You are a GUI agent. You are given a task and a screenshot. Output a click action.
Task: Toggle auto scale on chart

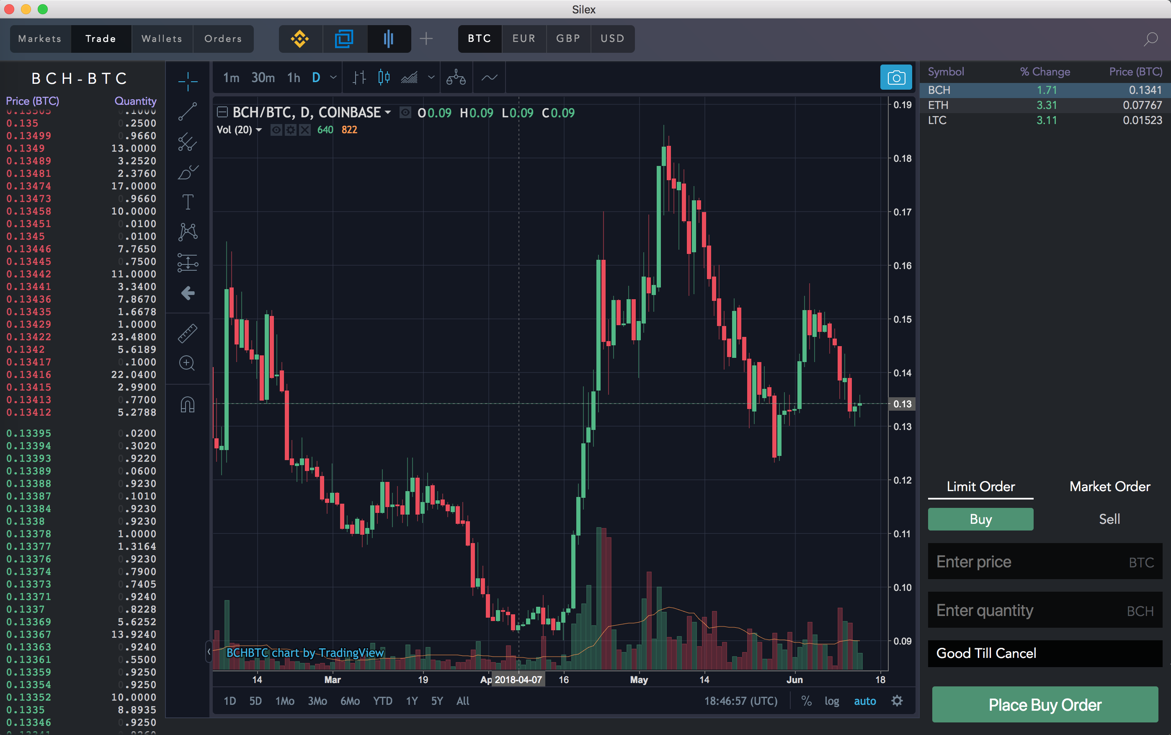[864, 701]
